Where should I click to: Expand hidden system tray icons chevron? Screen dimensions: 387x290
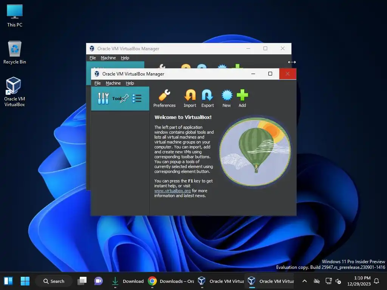pos(305,281)
